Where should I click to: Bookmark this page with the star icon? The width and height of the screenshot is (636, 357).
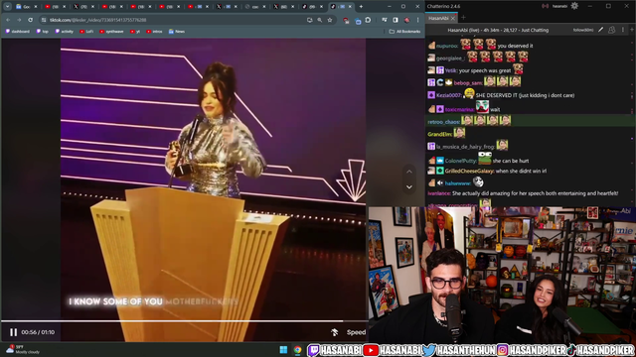tap(330, 20)
